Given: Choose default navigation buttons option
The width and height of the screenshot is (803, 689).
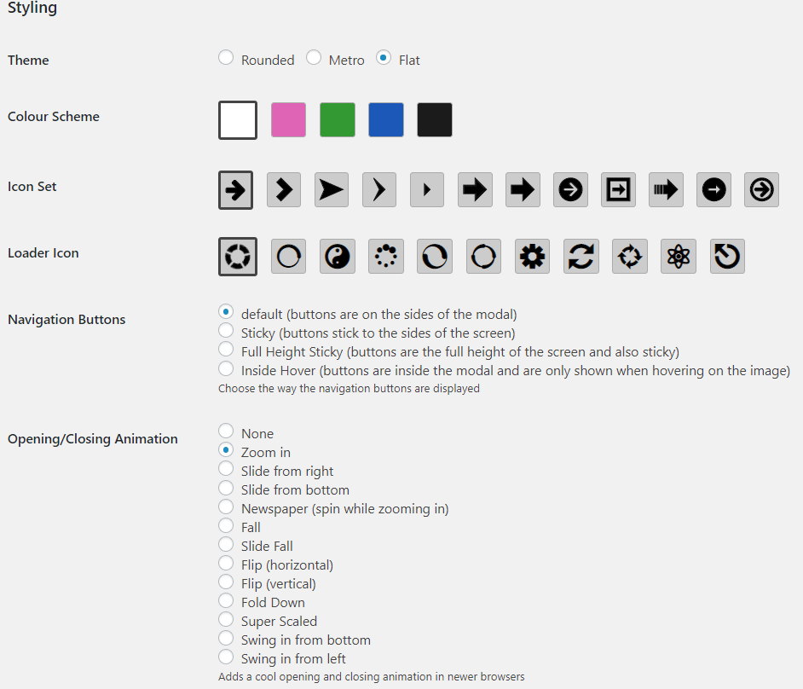Looking at the screenshot, I should point(226,311).
